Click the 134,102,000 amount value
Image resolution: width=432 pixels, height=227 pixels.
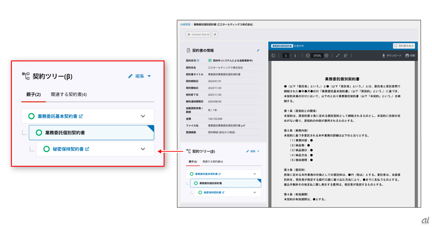(x=215, y=119)
